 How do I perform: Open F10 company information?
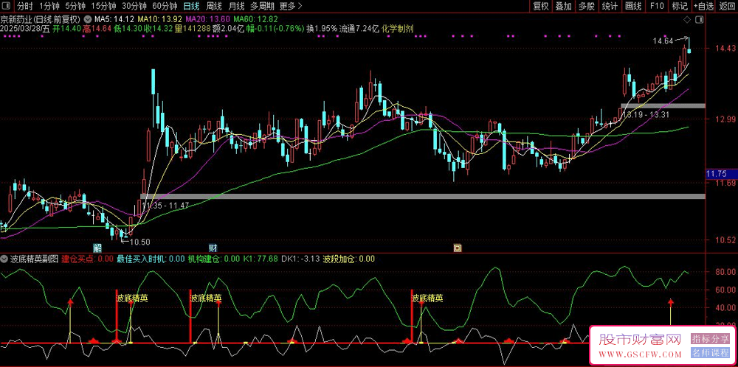[x=657, y=6]
